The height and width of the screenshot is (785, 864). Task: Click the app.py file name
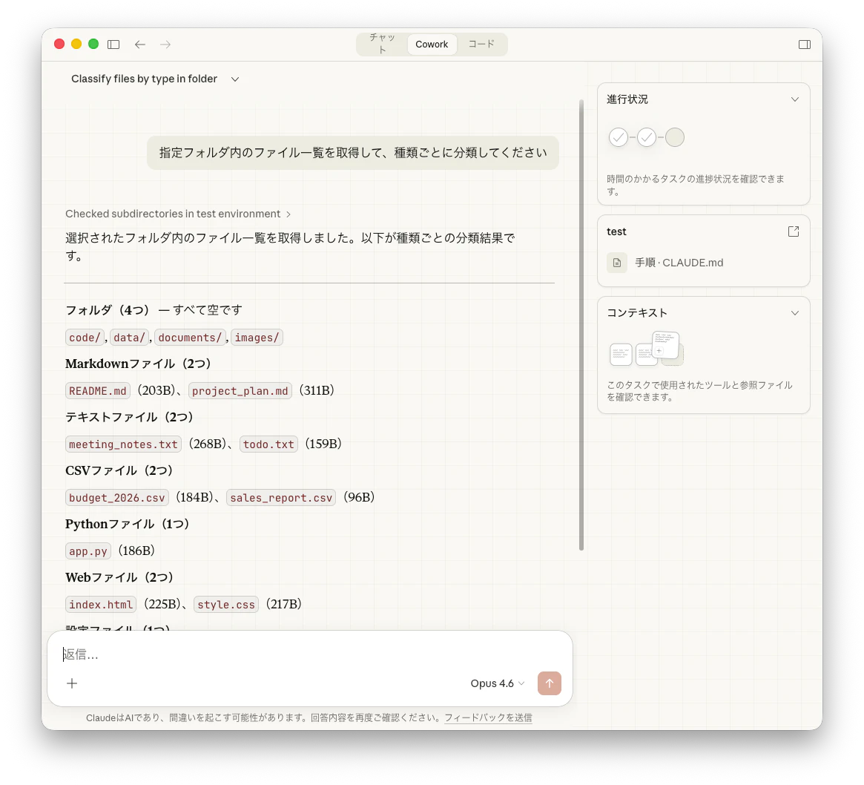coord(88,551)
